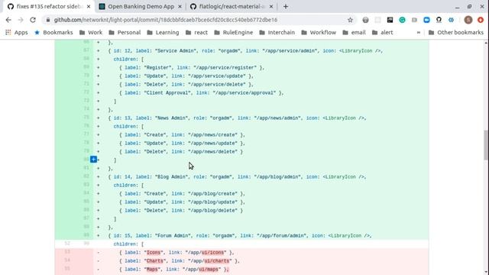
Task: Open the Work bookmarks folder
Action: click(x=91, y=32)
